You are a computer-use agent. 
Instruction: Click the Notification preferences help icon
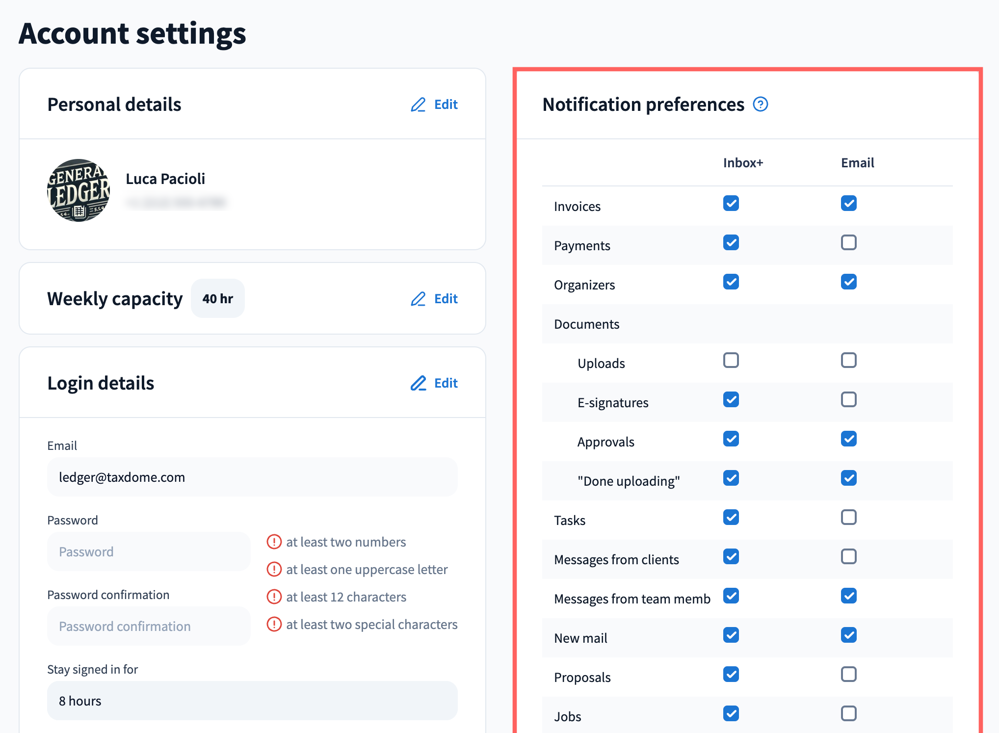coord(760,105)
